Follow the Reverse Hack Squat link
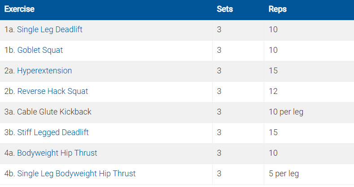Image resolution: width=354 pixels, height=187 pixels. [52, 91]
